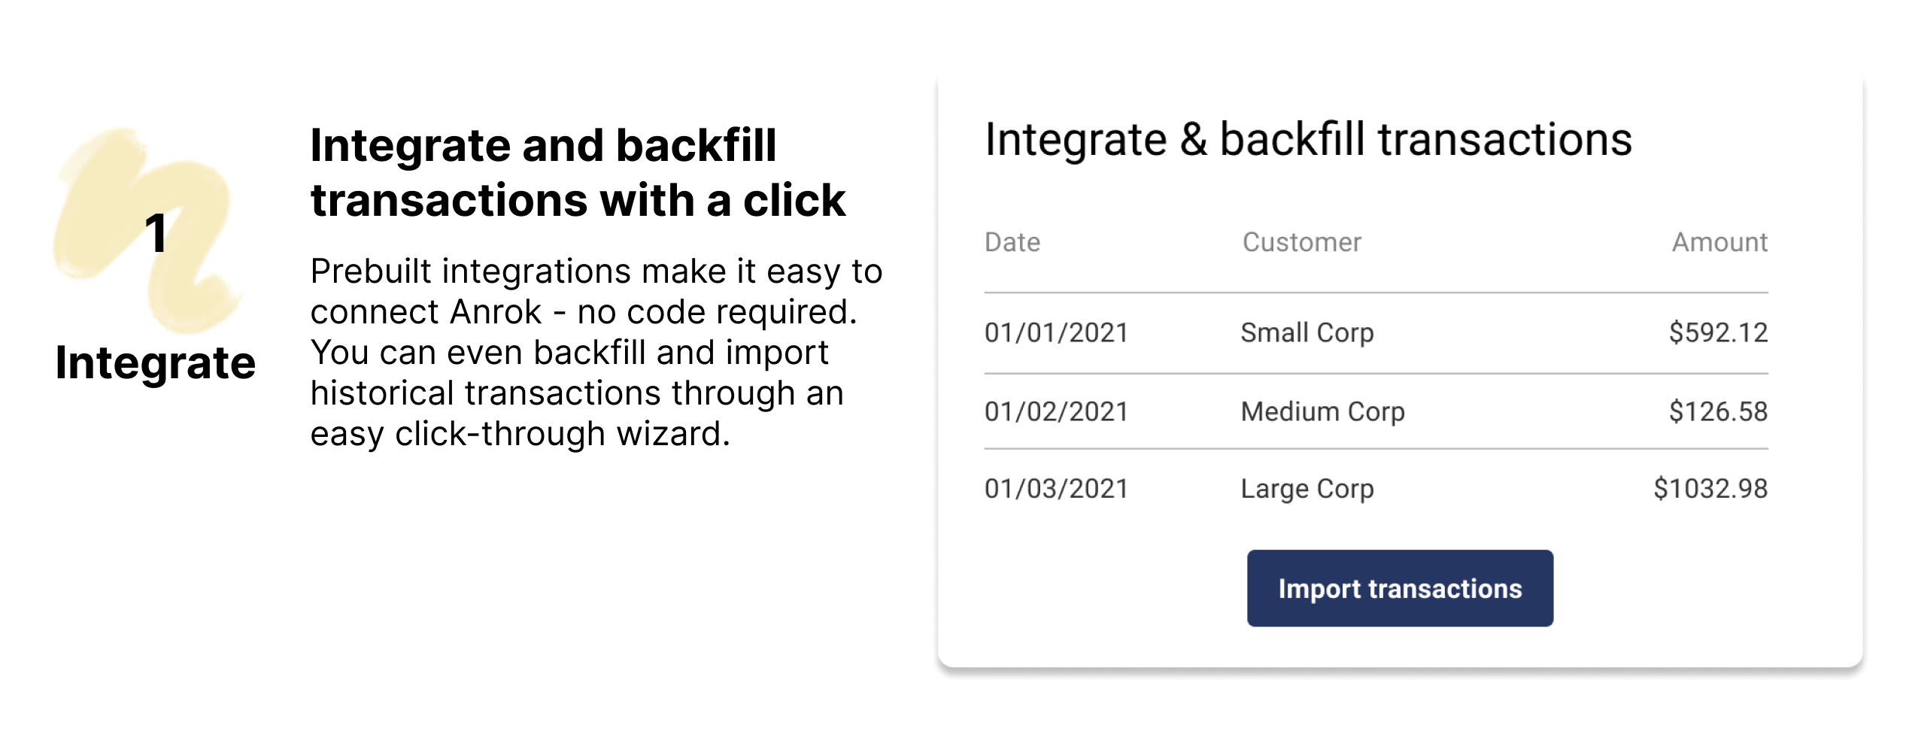
Task: Select the 01/03/2021 date cell
Action: tap(1056, 489)
